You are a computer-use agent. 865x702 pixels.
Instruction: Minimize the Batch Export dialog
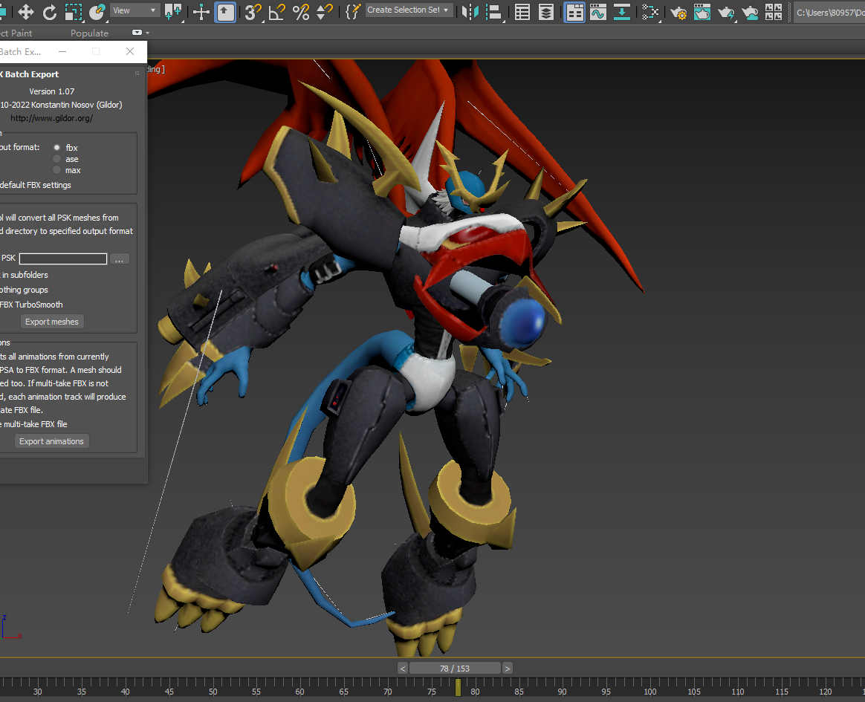coord(62,51)
